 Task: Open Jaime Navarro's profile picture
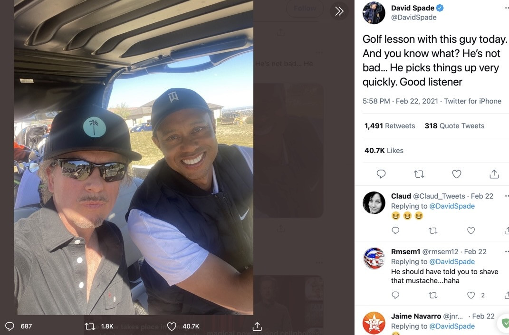tap(374, 323)
